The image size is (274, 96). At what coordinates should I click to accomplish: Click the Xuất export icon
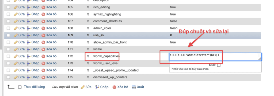coord(134,87)
